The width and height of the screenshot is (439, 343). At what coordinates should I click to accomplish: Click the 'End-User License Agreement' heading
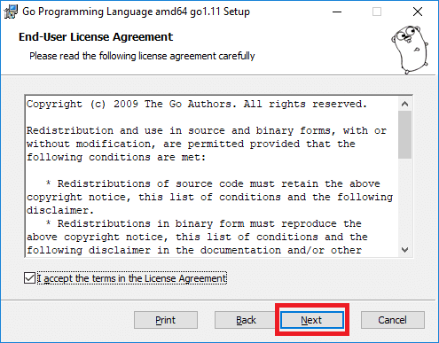(x=96, y=37)
